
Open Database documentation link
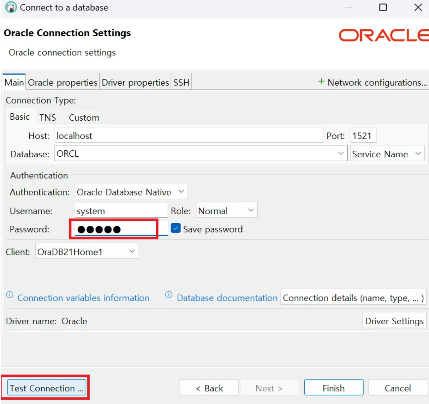227,298
